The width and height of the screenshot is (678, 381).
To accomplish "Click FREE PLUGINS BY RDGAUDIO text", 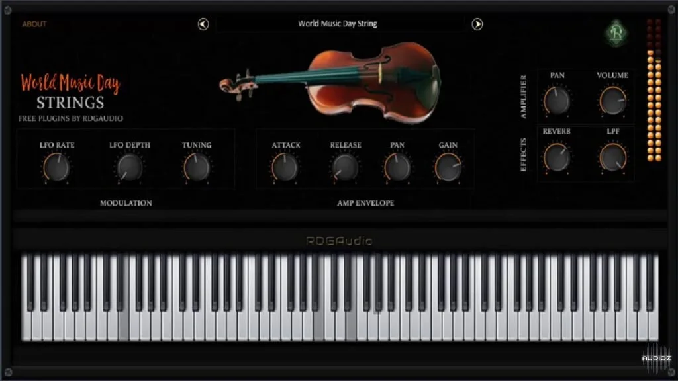I will 70,118.
